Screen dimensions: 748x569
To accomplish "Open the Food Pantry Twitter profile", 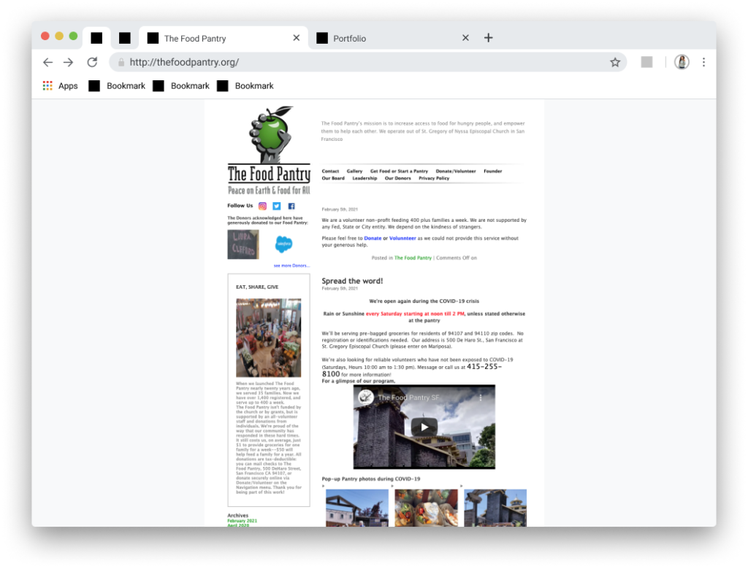I will pyautogui.click(x=277, y=206).
